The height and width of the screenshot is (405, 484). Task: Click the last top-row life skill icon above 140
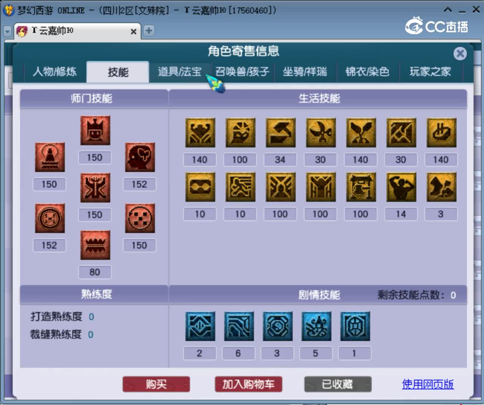tap(441, 132)
